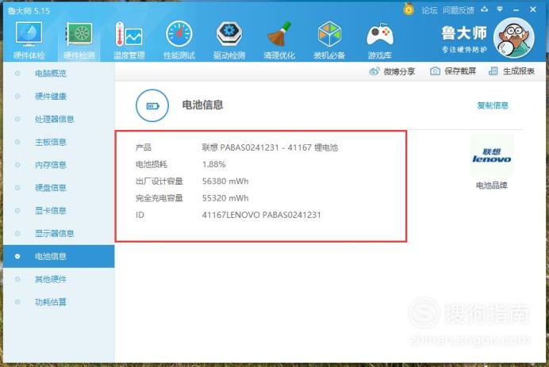Click full charge capacity 55320 mWh
549x367 pixels.
tap(225, 198)
